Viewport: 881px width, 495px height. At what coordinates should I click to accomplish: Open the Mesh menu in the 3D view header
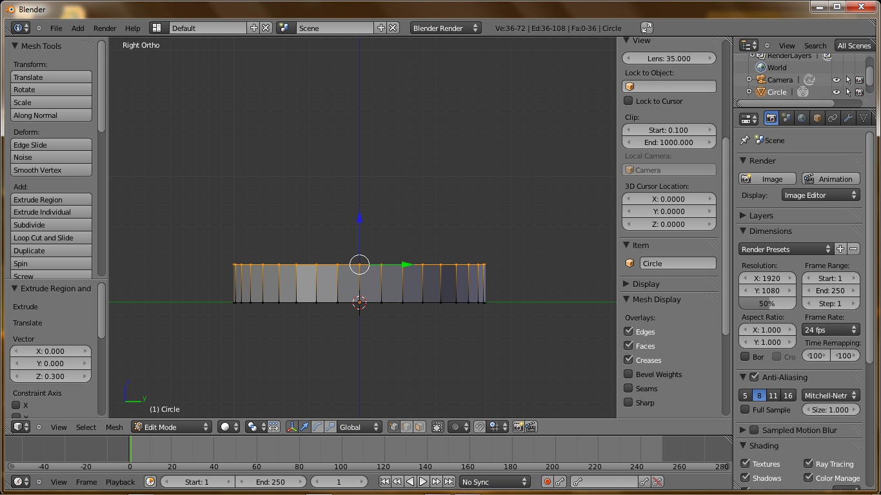click(x=114, y=427)
